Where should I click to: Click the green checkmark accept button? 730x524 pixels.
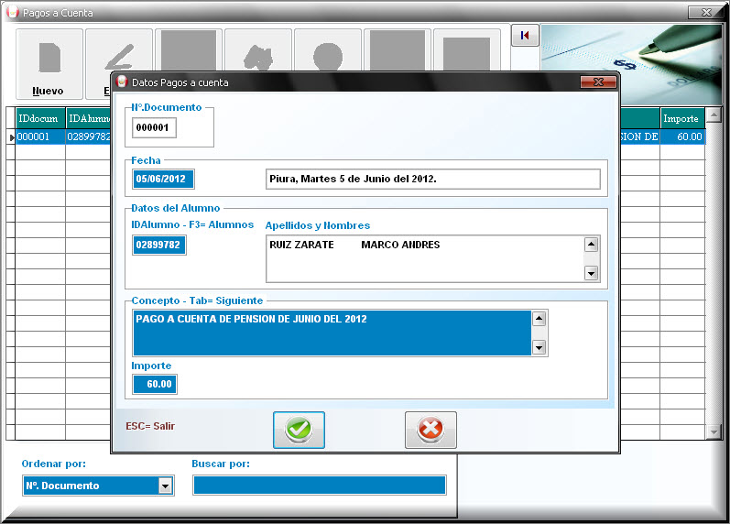tap(299, 430)
